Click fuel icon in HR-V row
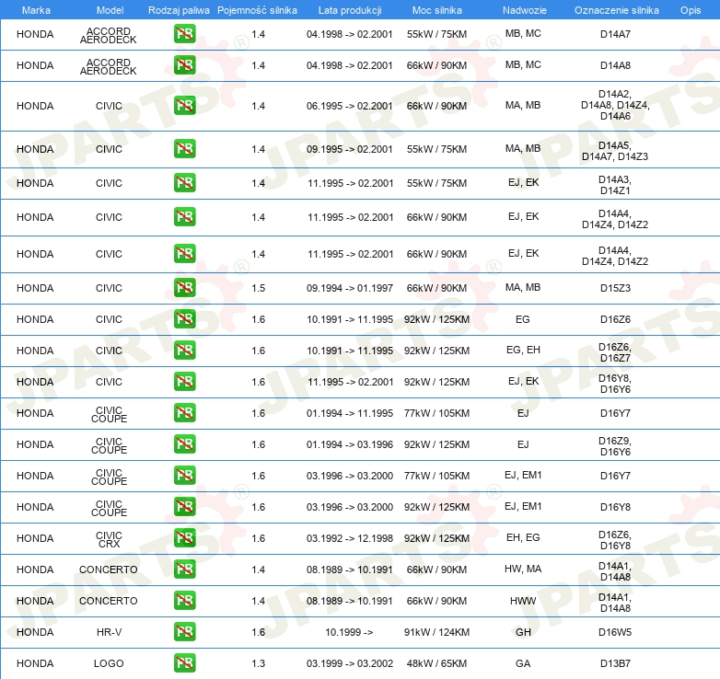This screenshot has width=720, height=679. pos(184,631)
